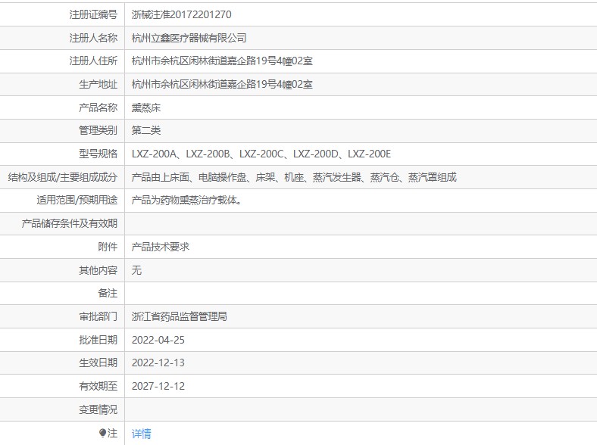Click the 结构及组成/主要组成成分 label

(x=63, y=177)
